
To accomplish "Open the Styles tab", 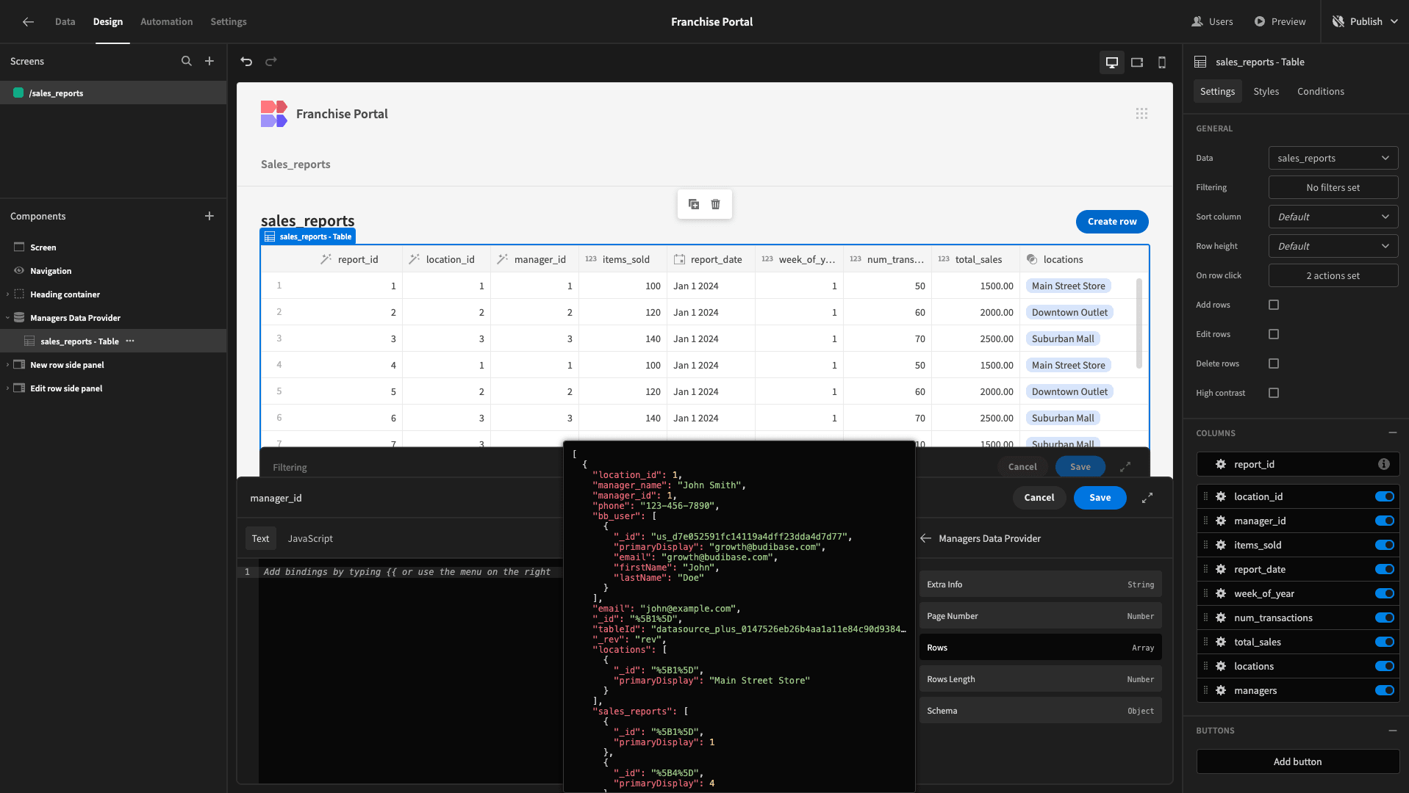I will (x=1266, y=91).
